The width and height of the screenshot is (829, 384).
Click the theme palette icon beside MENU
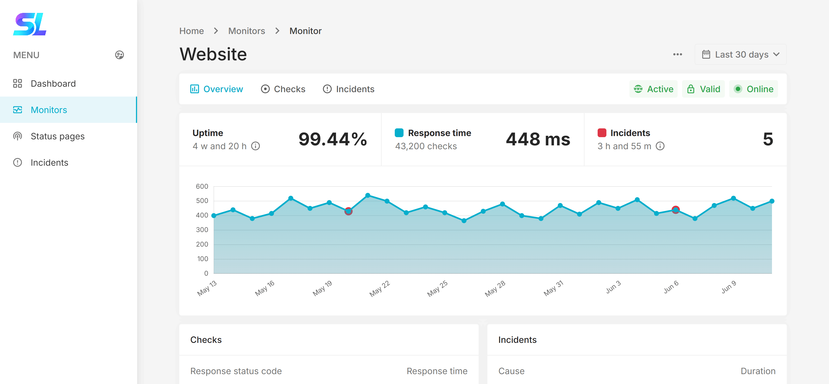pyautogui.click(x=120, y=55)
